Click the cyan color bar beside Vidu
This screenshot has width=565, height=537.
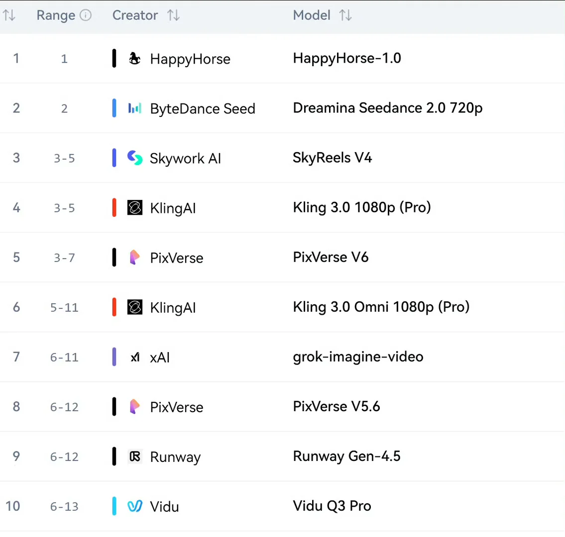(x=114, y=506)
